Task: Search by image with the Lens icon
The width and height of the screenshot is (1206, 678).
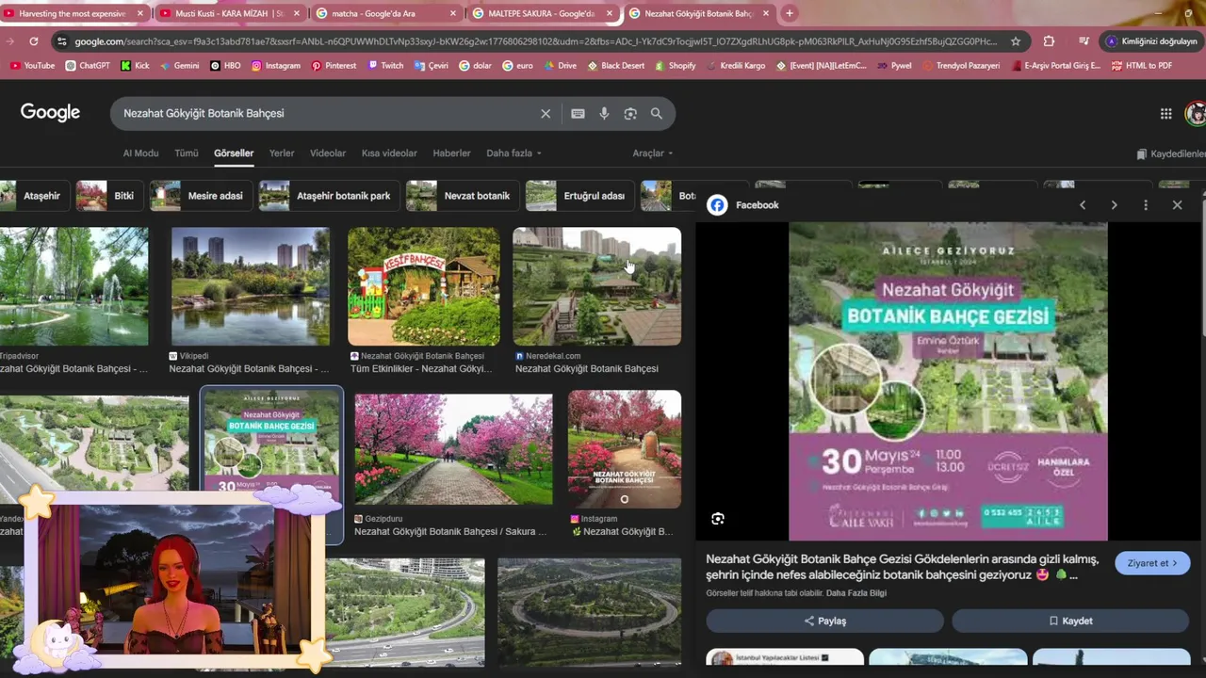Action: pyautogui.click(x=630, y=114)
